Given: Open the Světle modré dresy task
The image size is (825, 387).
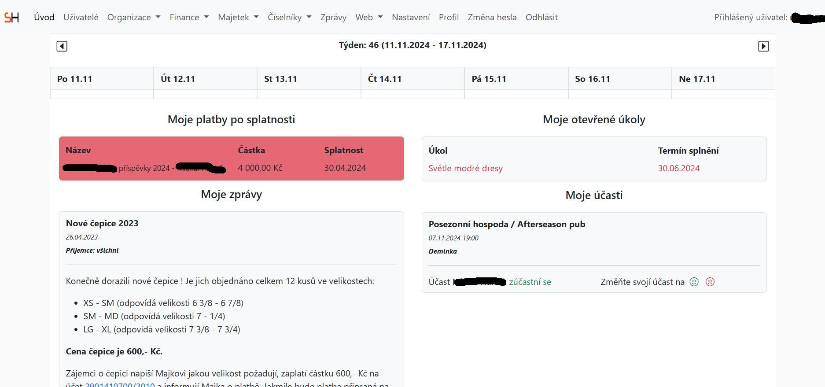Looking at the screenshot, I should pyautogui.click(x=465, y=168).
